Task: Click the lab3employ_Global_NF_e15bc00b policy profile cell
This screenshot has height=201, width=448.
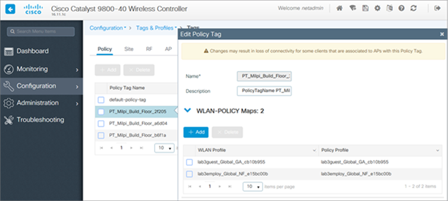Action: click(x=356, y=174)
